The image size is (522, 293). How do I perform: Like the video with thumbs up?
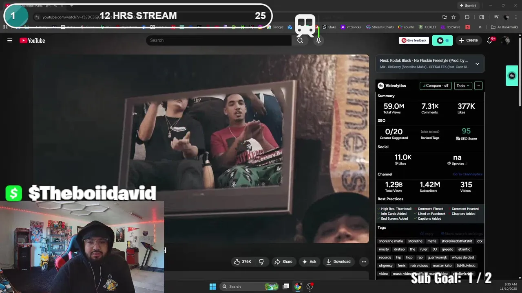242,262
